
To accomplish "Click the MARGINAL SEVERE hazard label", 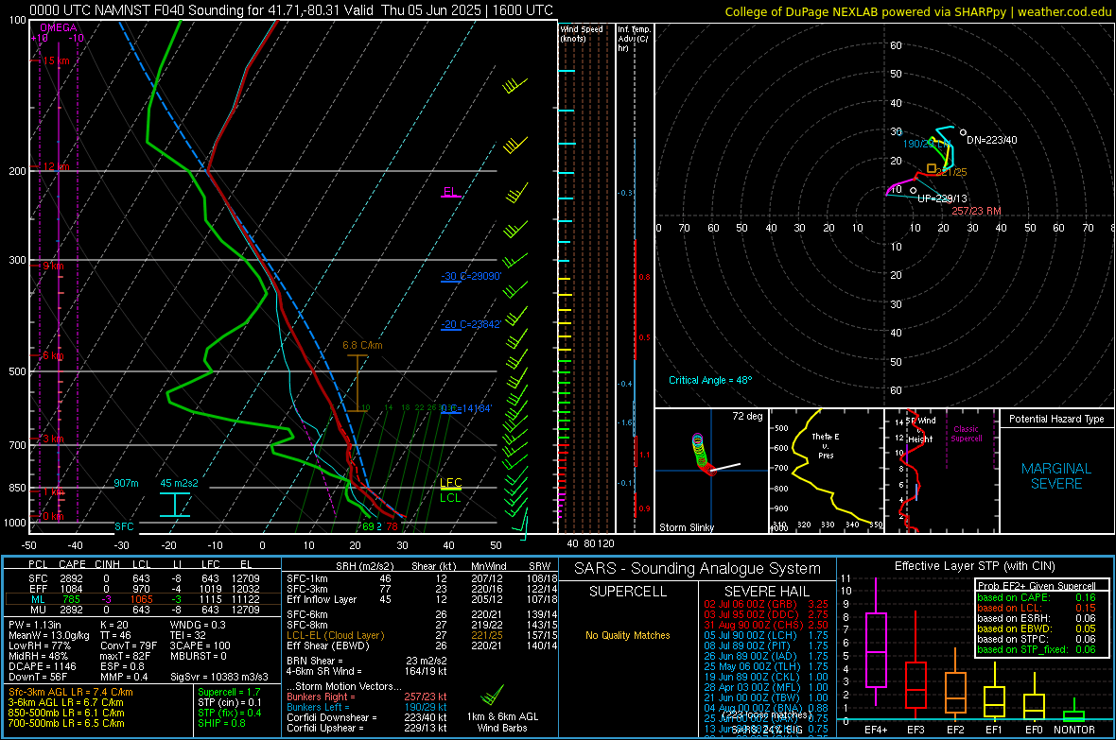I will [x=1056, y=476].
